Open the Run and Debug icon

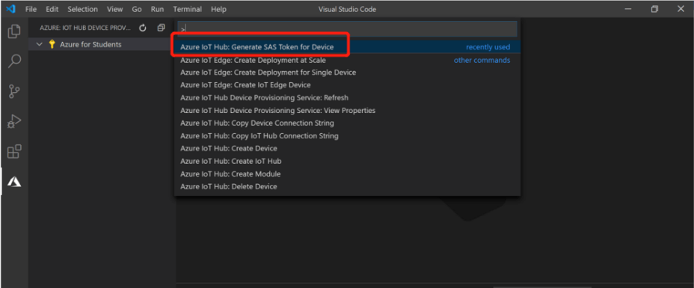pyautogui.click(x=14, y=122)
